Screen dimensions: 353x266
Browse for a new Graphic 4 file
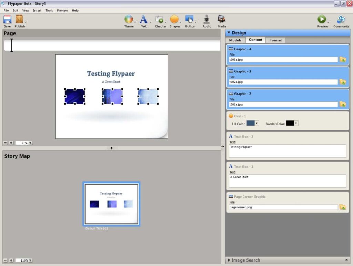coord(343,59)
